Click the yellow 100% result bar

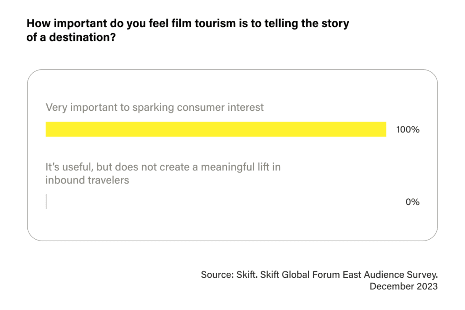tap(216, 129)
